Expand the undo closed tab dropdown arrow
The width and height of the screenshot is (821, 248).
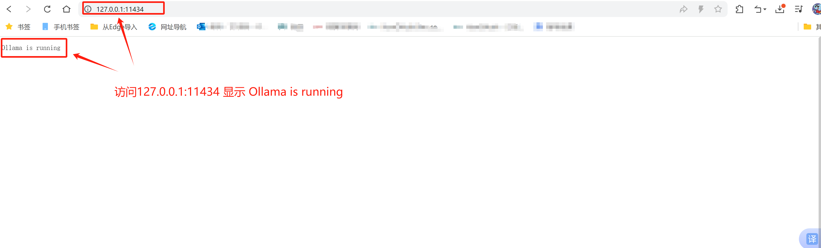click(x=765, y=10)
